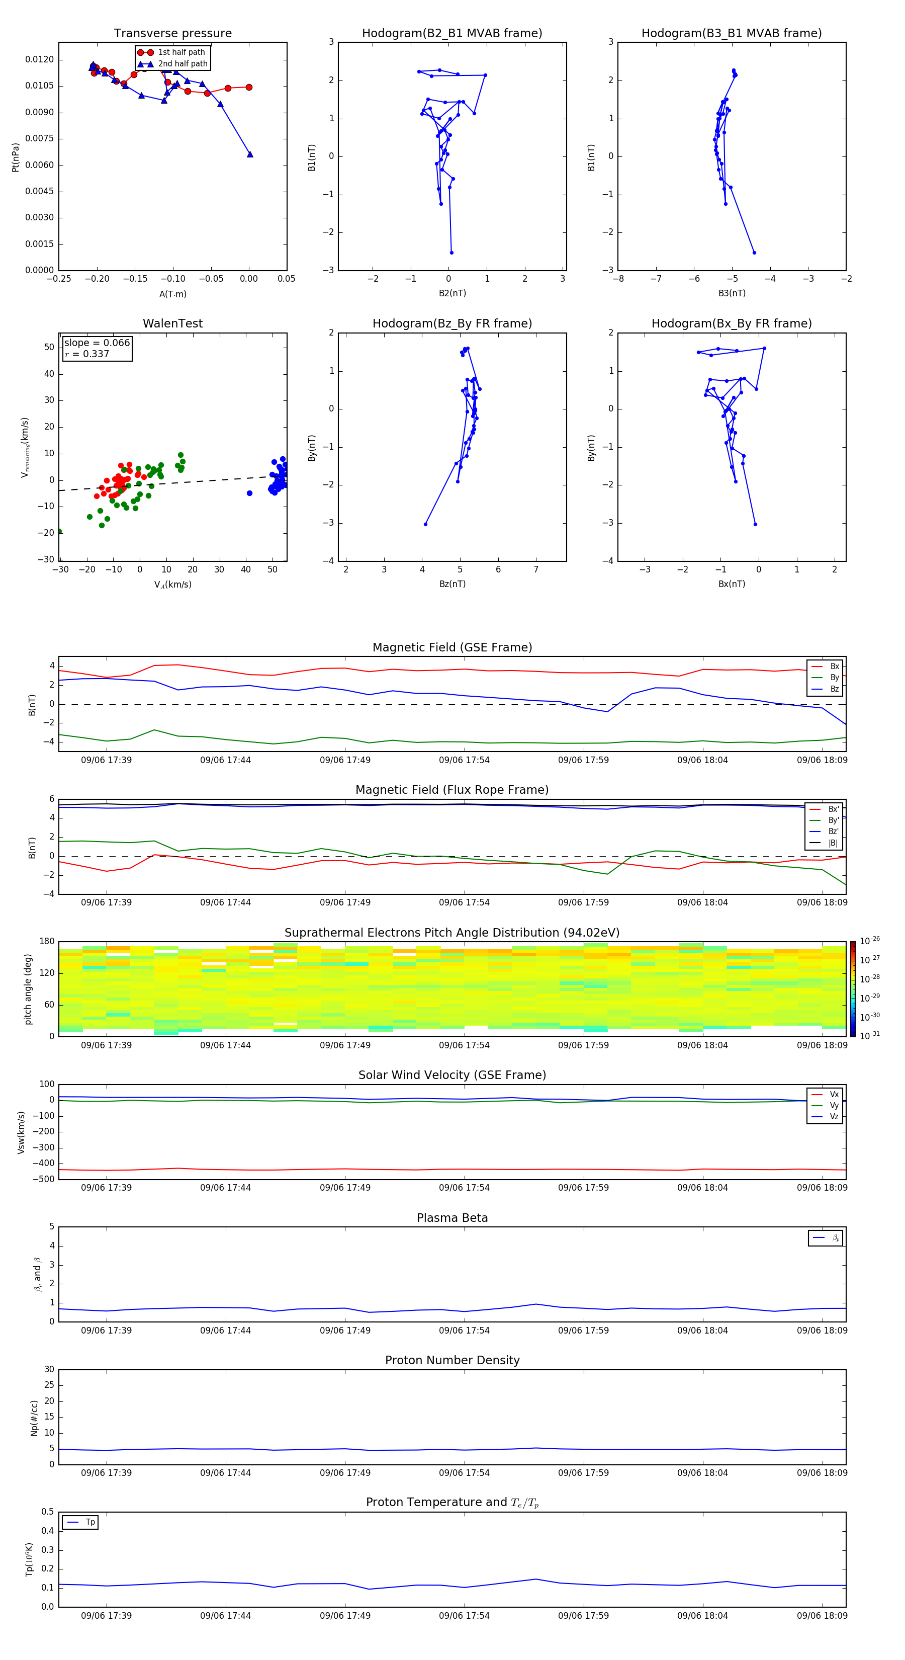Click the Bx' entry in Flux Rope legend
This screenshot has height=1660, width=905.
coord(825,809)
